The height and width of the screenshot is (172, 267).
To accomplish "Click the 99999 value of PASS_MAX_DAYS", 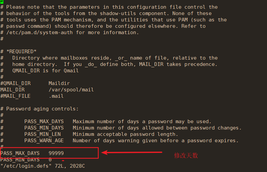I will [x=56, y=153].
